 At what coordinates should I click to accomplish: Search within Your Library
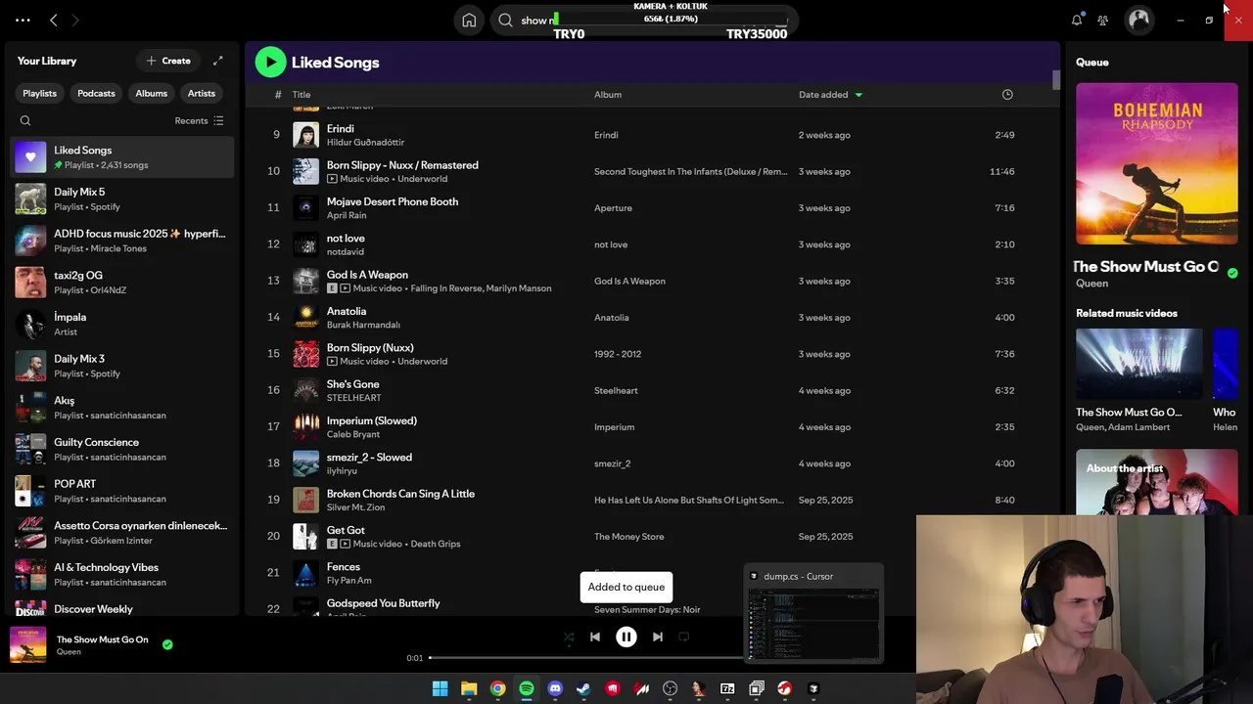point(25,121)
